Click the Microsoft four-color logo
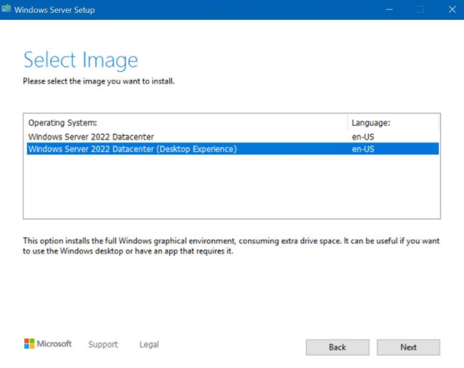 [x=29, y=344]
